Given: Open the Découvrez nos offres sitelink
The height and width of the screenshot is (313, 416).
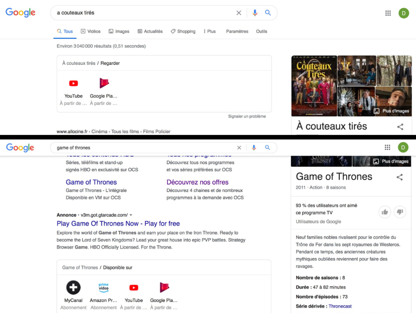Looking at the screenshot, I should (x=197, y=182).
